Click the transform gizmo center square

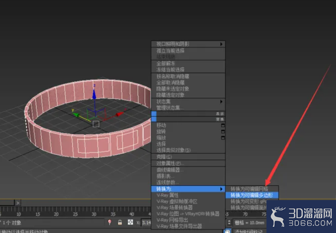click(96, 124)
